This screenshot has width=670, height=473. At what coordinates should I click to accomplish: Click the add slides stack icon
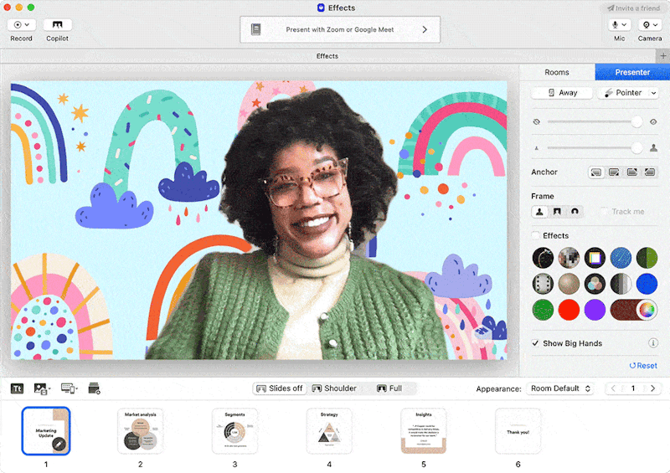tap(94, 388)
